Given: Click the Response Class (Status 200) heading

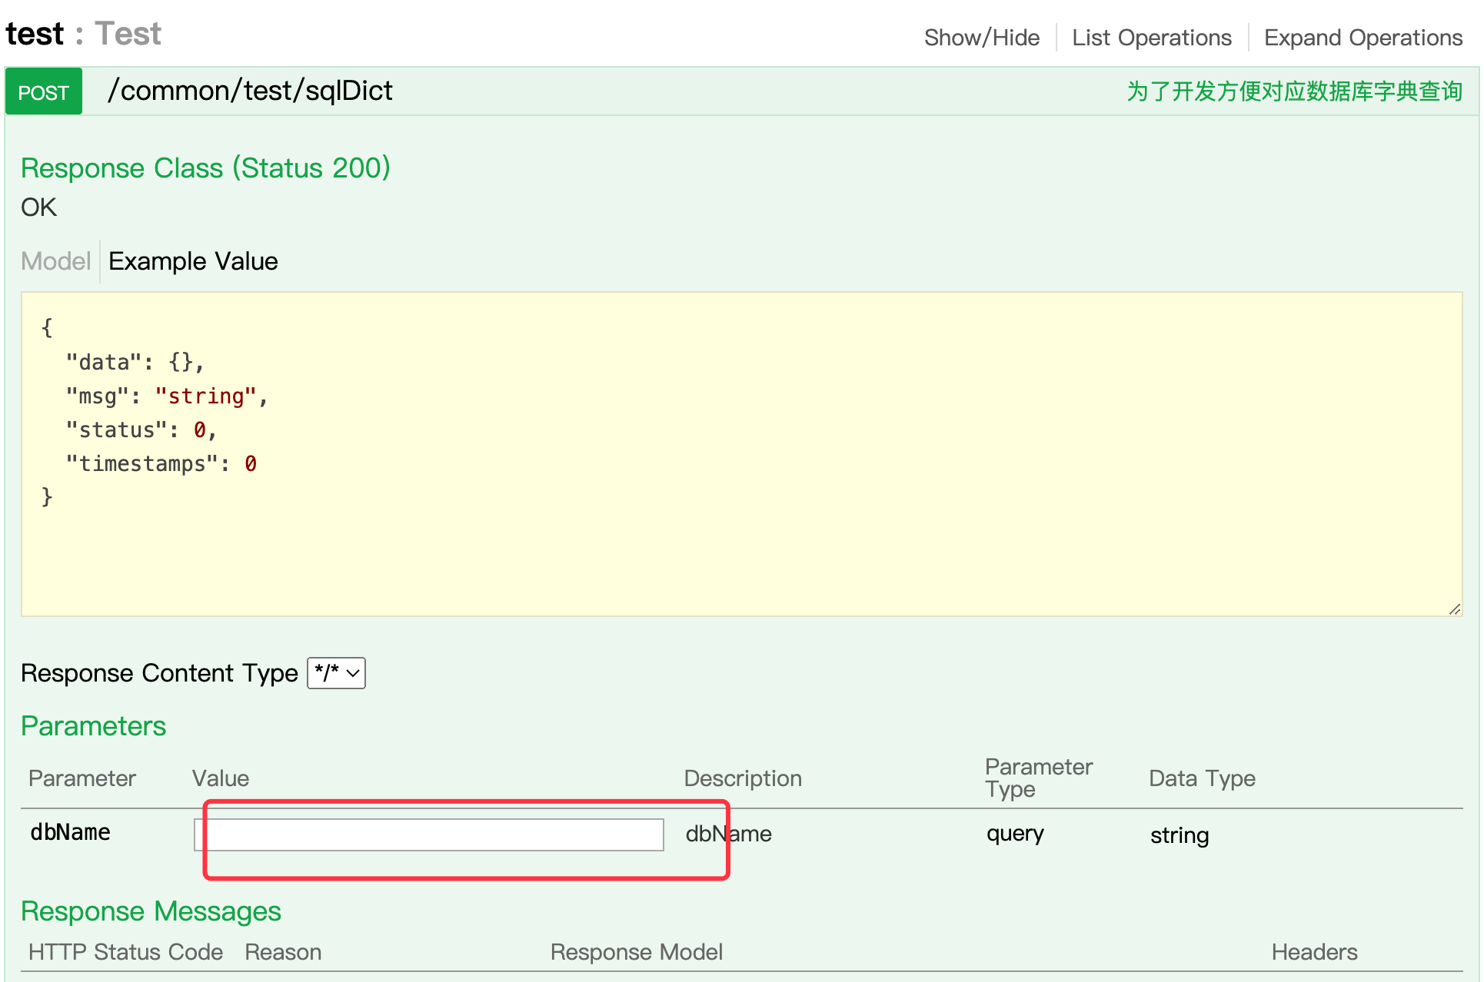Looking at the screenshot, I should 205,168.
